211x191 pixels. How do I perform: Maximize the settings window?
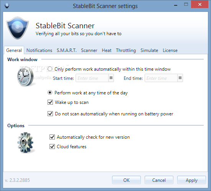point(186,5)
